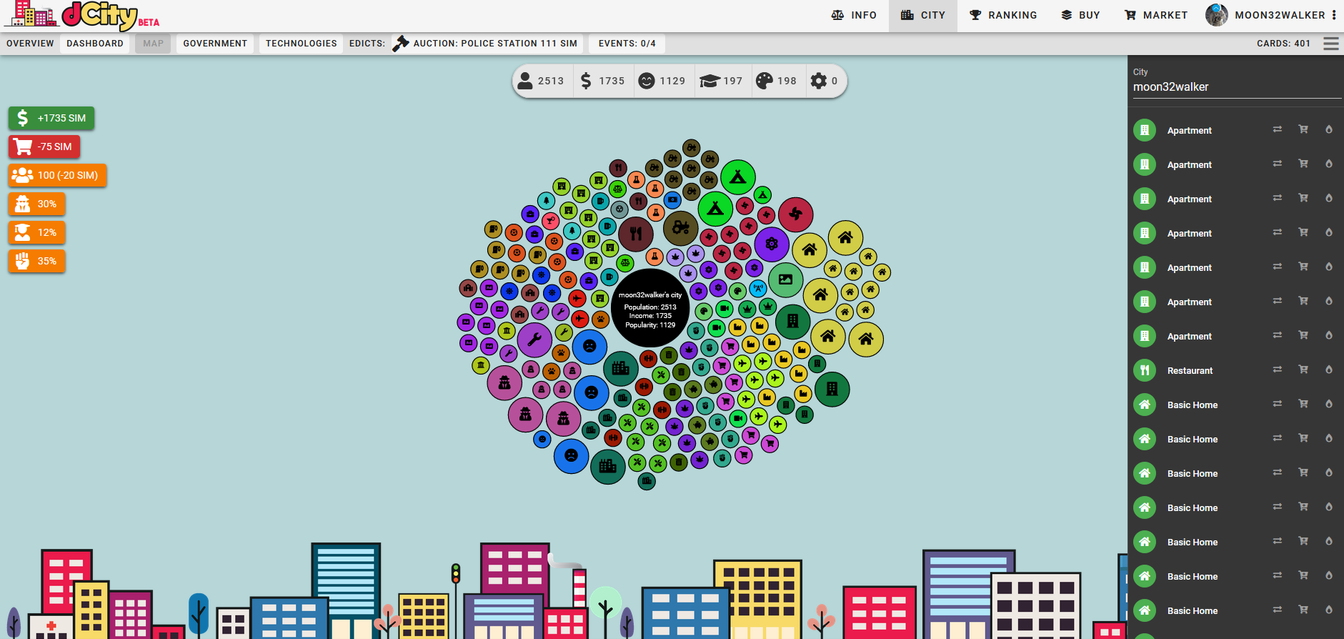1344x639 pixels.
Task: Select the large purple atom bubble
Action: (772, 244)
